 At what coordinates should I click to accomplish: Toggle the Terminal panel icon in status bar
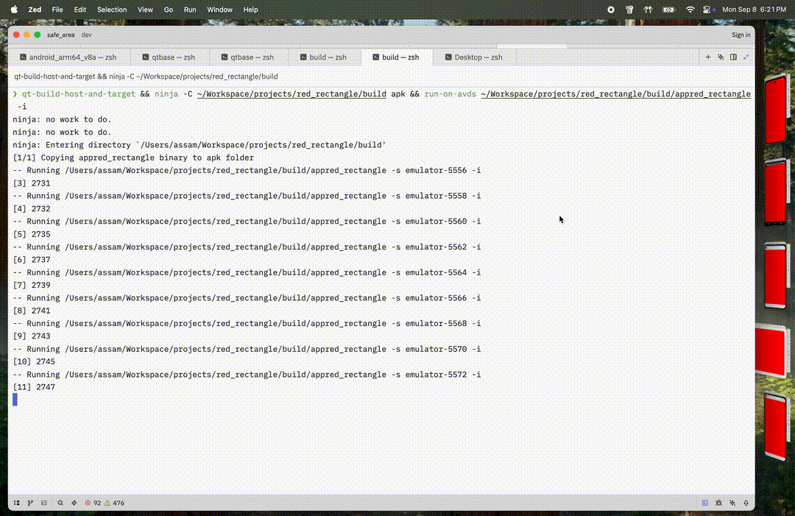704,503
